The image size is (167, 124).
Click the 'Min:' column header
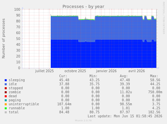coord(93,76)
